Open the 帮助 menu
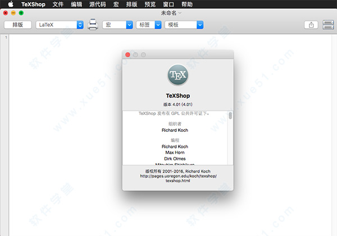Screen dimensions: 337x236 coord(187,4)
